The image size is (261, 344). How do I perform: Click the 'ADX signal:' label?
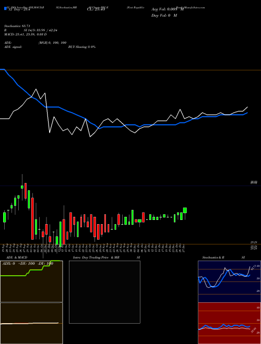pos(13,47)
